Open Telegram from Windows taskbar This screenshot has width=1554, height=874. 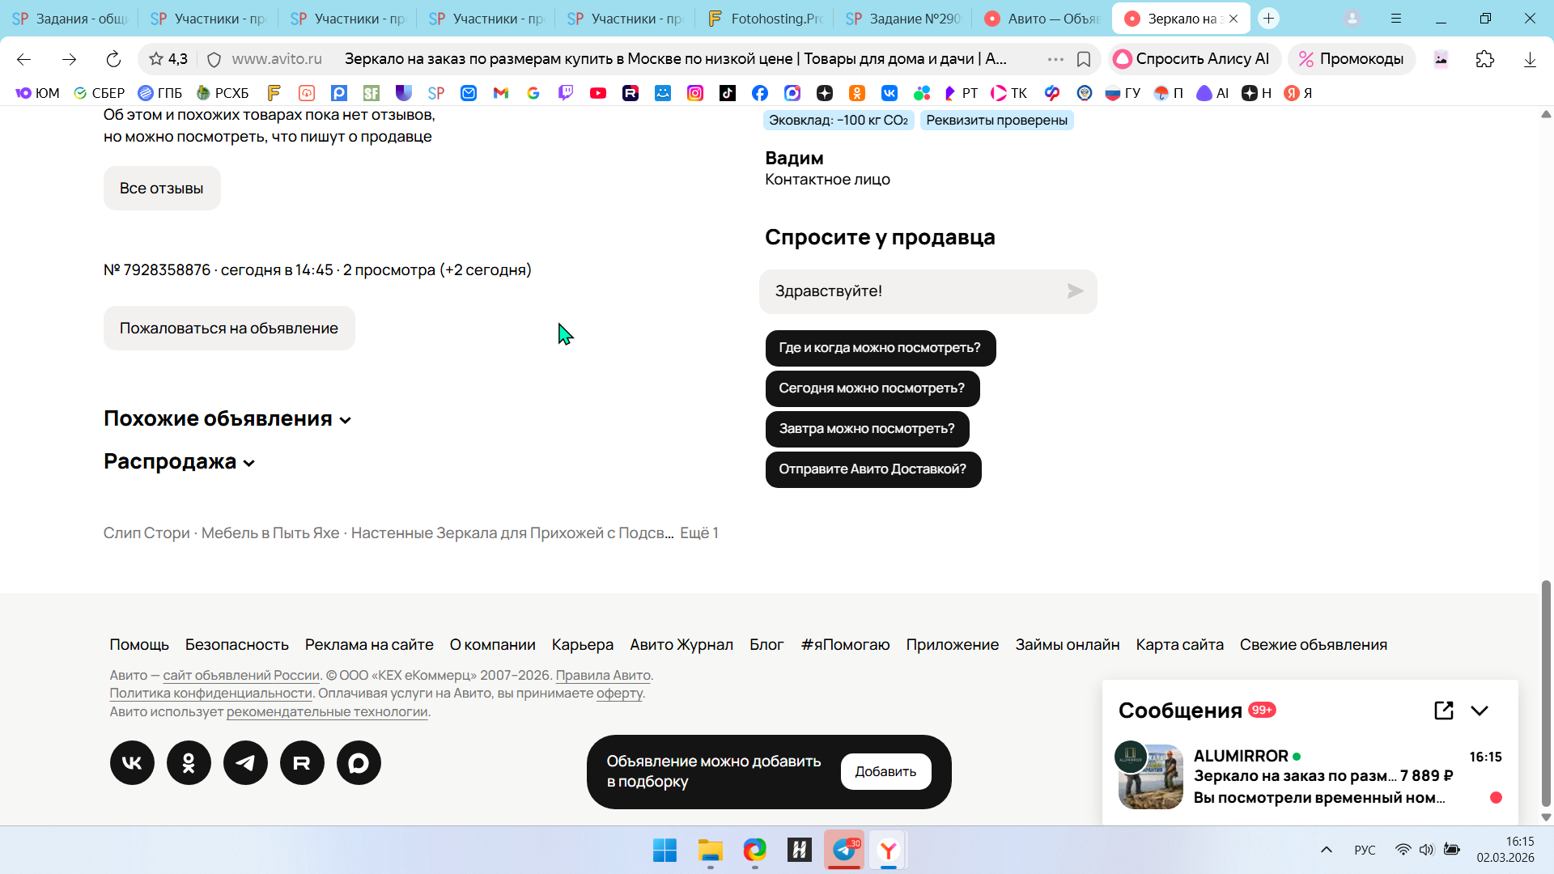[844, 850]
